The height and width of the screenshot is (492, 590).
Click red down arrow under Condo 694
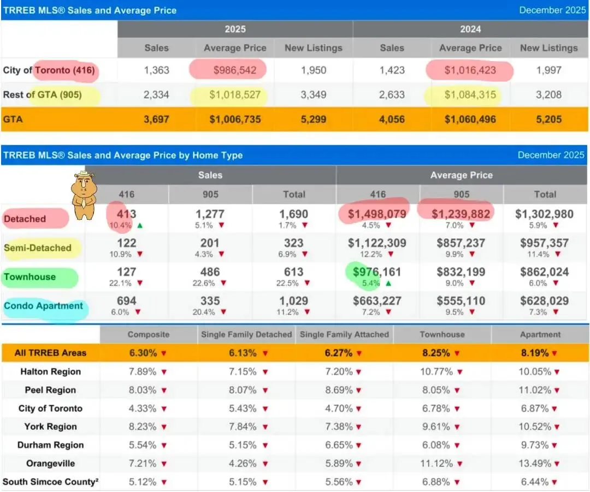[138, 312]
